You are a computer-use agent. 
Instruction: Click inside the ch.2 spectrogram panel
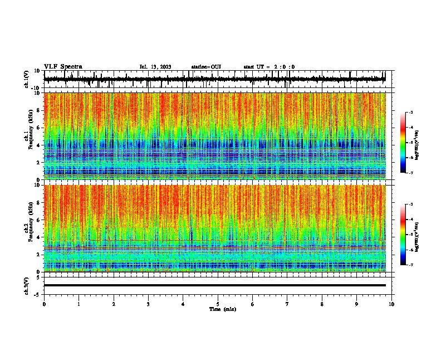click(214, 228)
